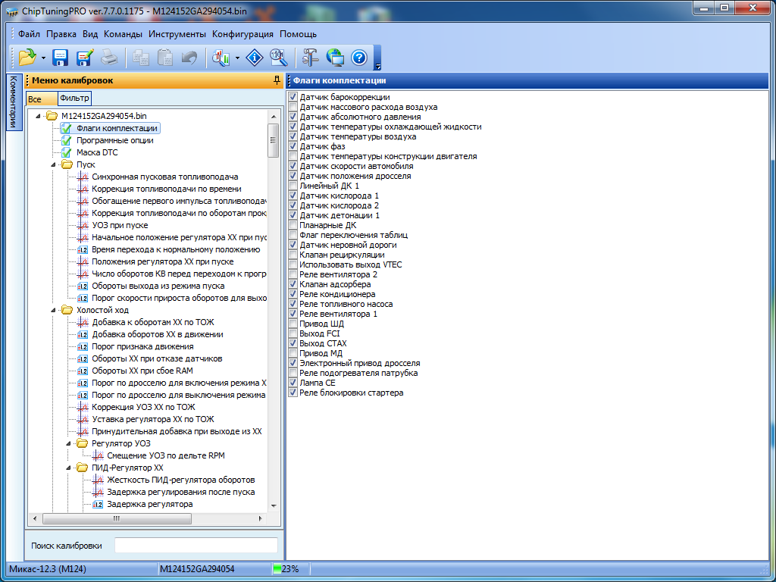Open the Инструменты menu
Image resolution: width=776 pixels, height=582 pixels.
[177, 34]
